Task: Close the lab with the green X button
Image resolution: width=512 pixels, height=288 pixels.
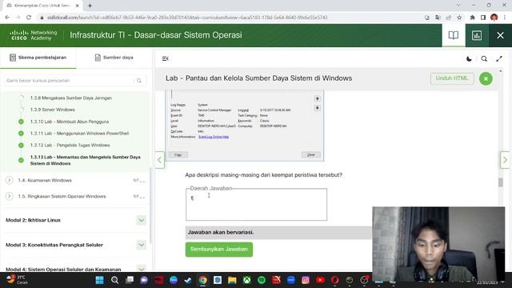Action: pos(486,78)
